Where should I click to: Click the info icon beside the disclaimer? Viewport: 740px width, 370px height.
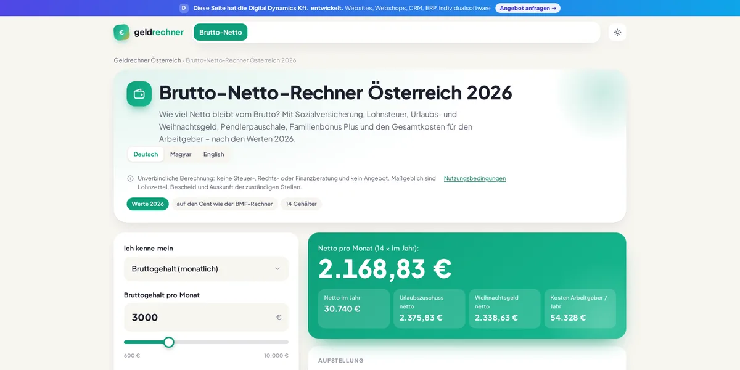point(130,178)
